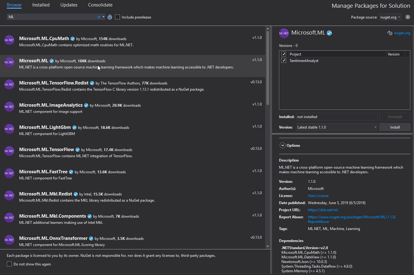Open the ReportAbuse link
Viewport: 414px width, 275px height.
coord(352,219)
